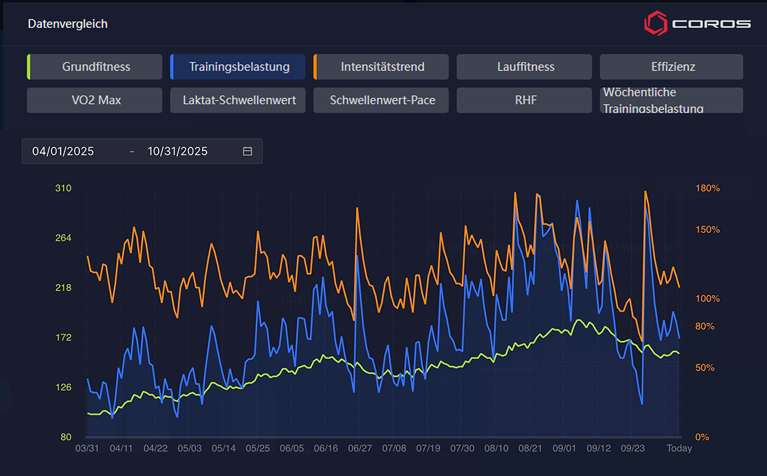This screenshot has height=476, width=767.
Task: Click the 06/27 date on the x-axis
Action: 360,449
